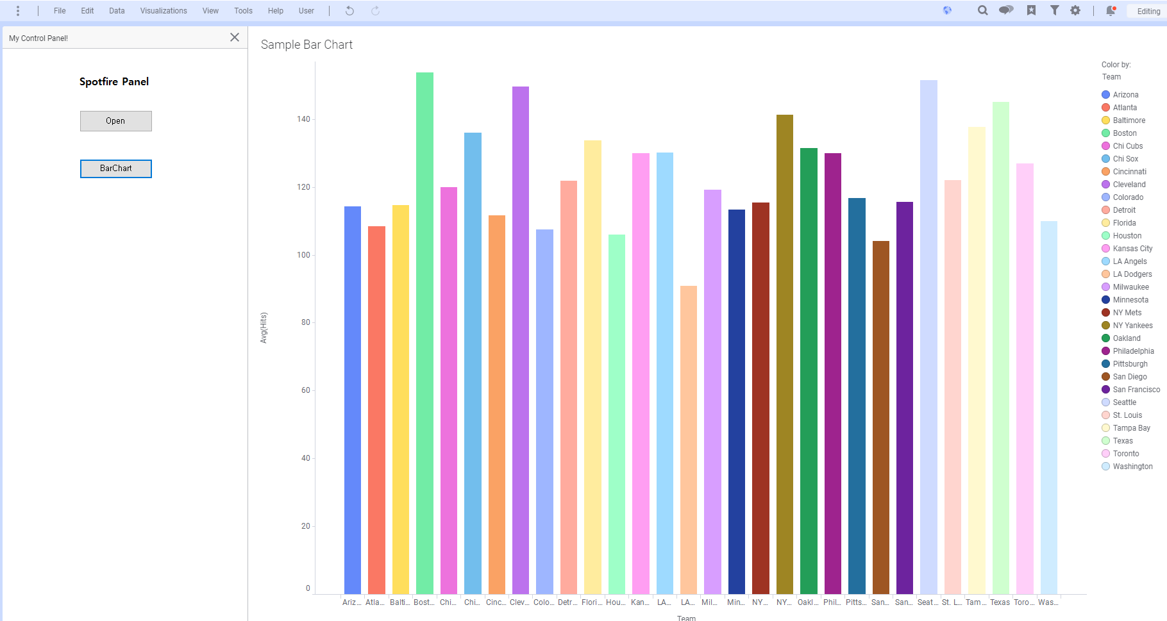Click the Open button in panel
This screenshot has width=1167, height=621.
116,121
